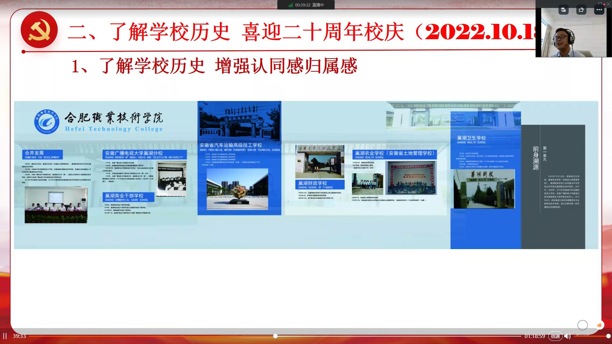Click the total duration 01:18:59 label

(535, 336)
